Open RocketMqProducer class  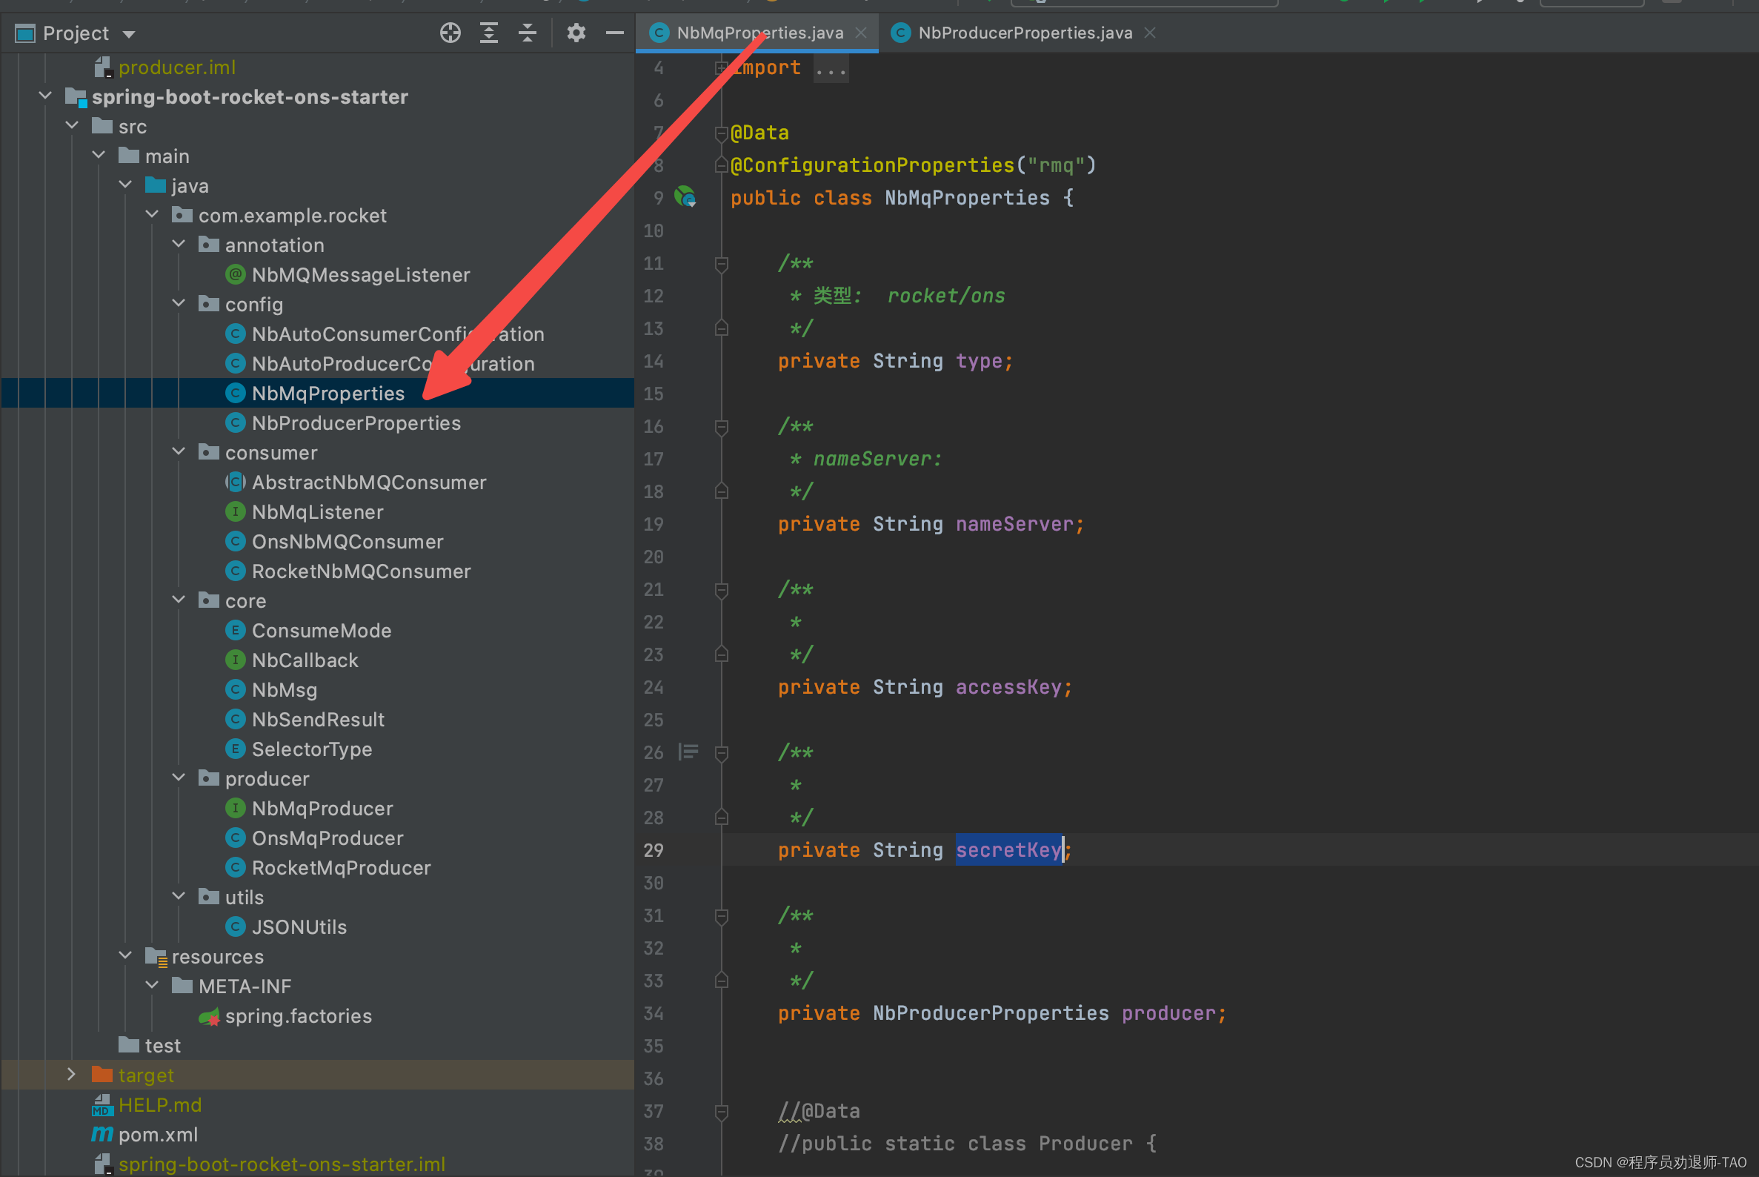[341, 868]
